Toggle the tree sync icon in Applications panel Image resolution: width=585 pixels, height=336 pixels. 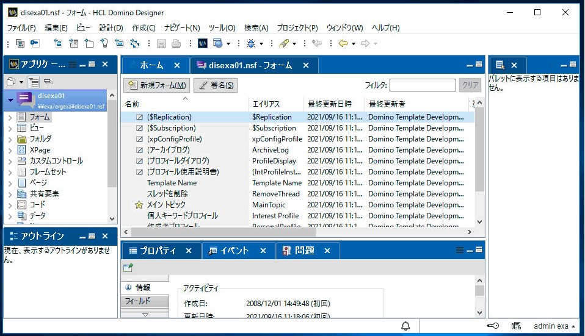coord(34,82)
